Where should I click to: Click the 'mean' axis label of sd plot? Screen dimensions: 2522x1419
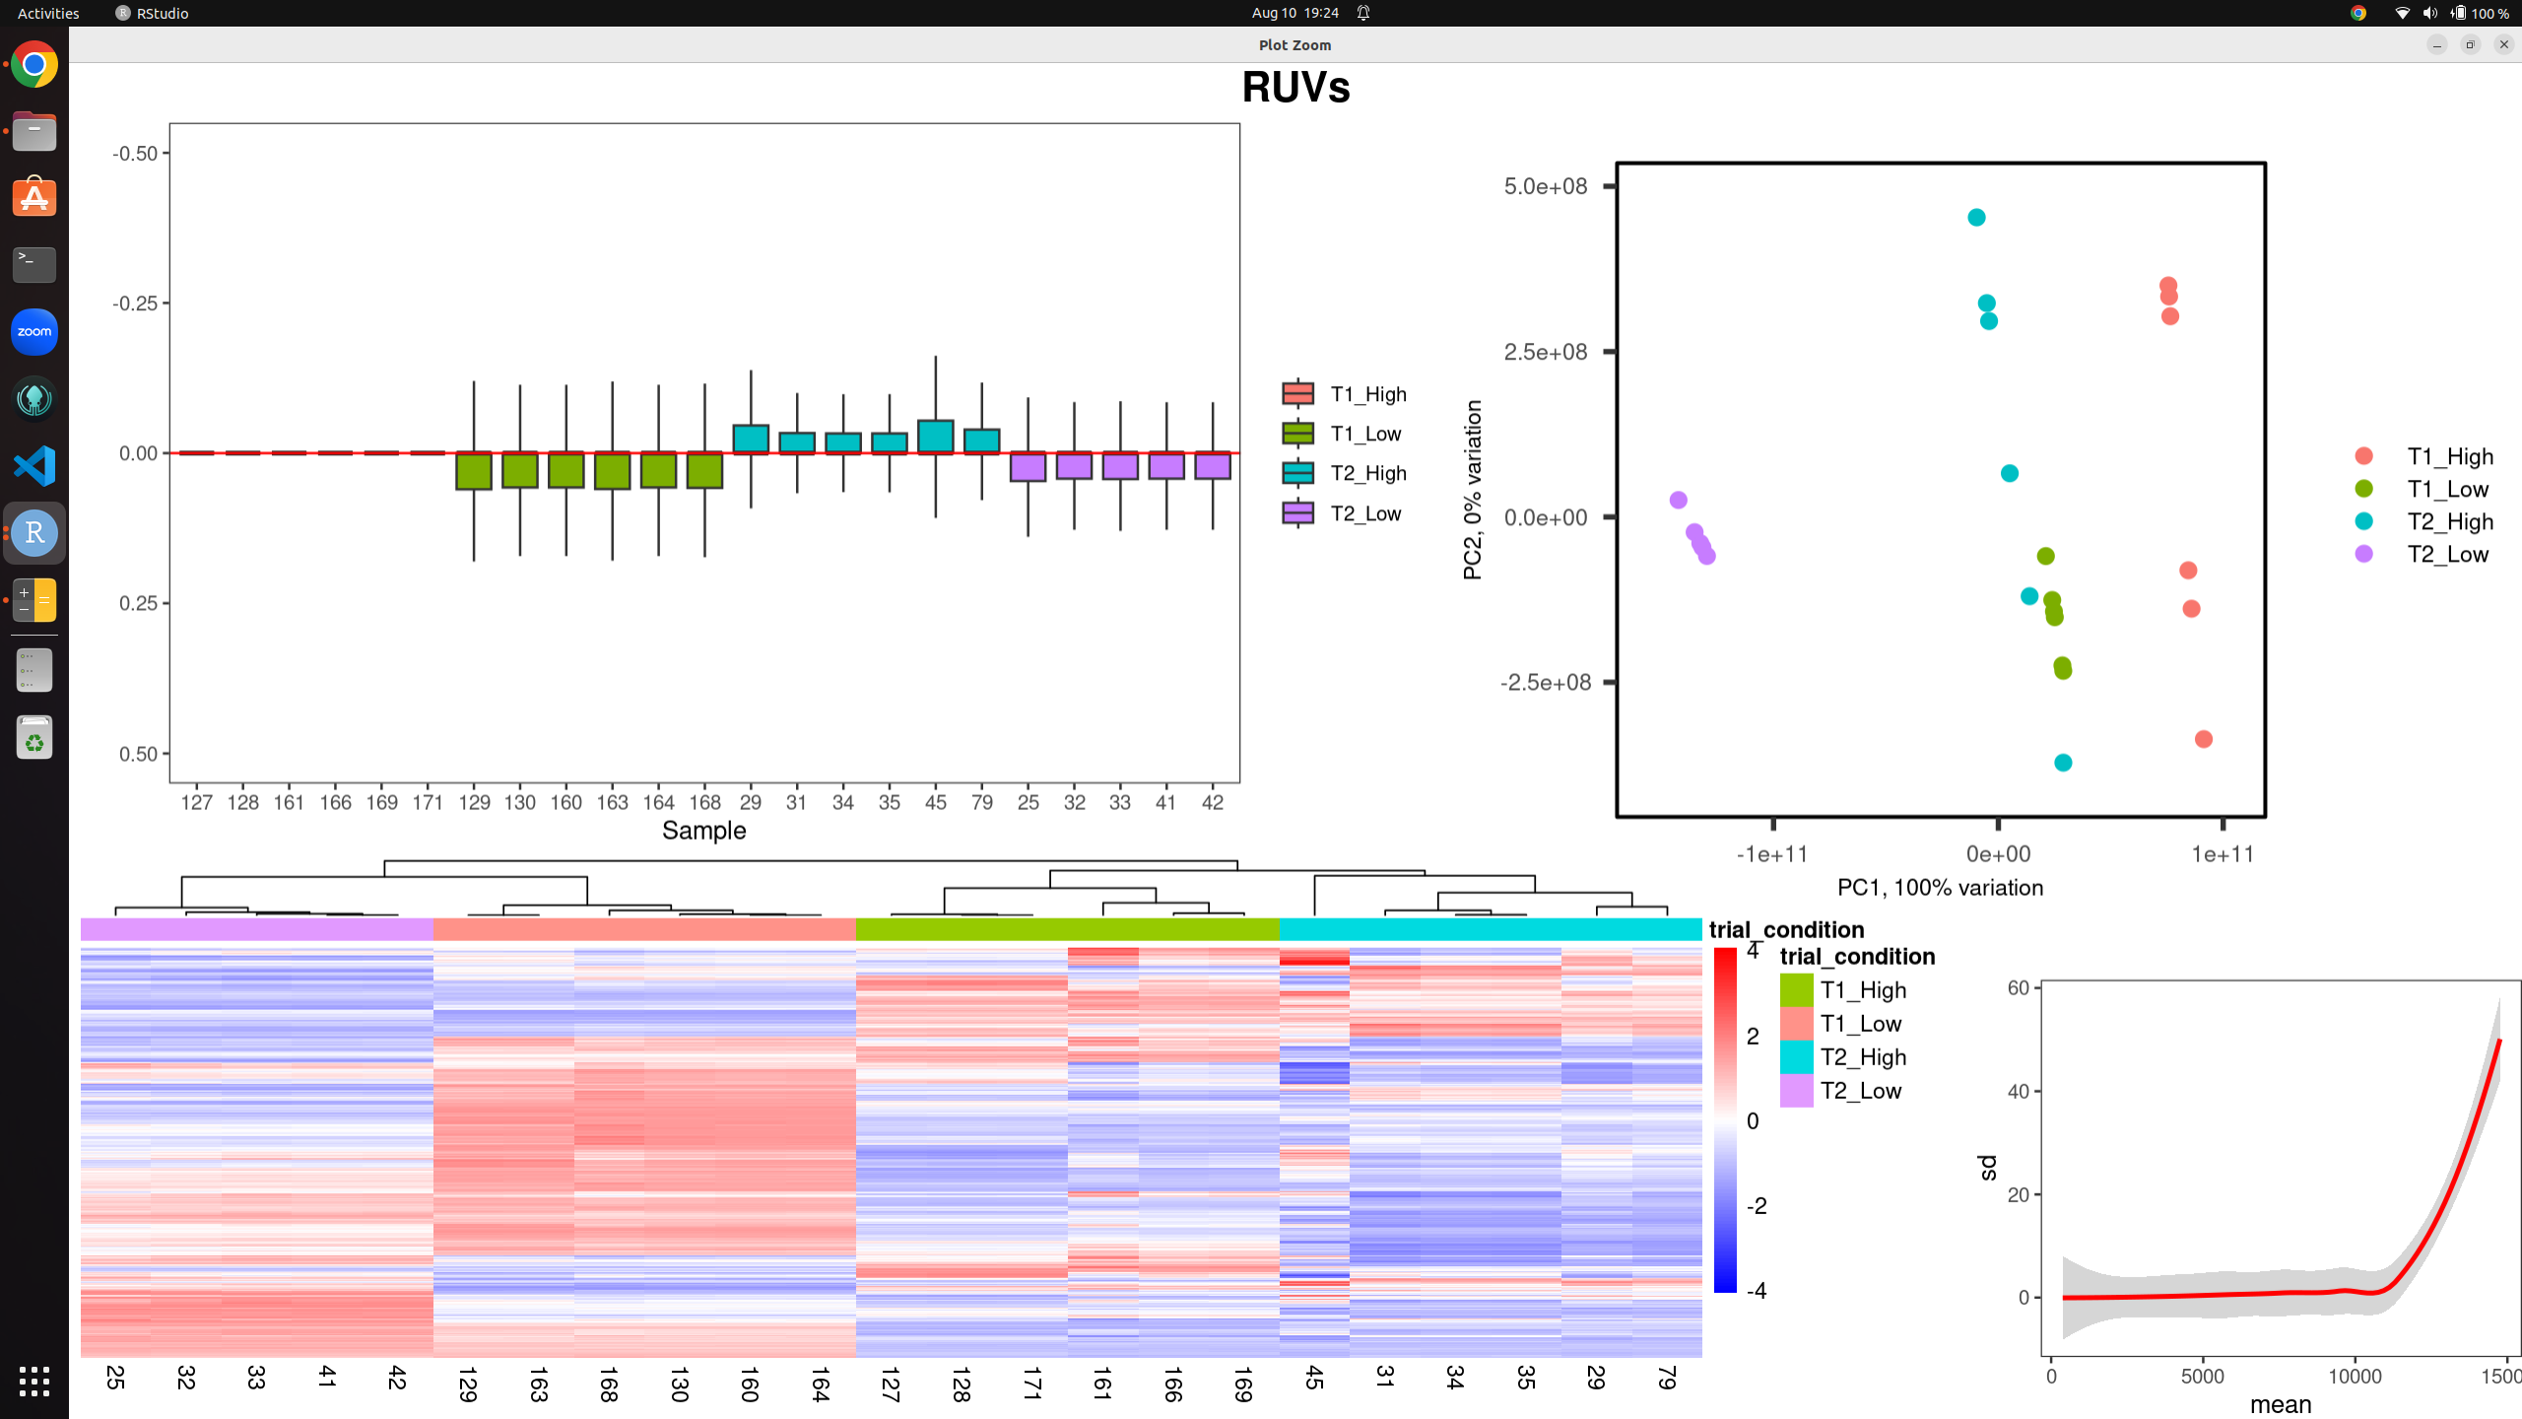2281,1404
